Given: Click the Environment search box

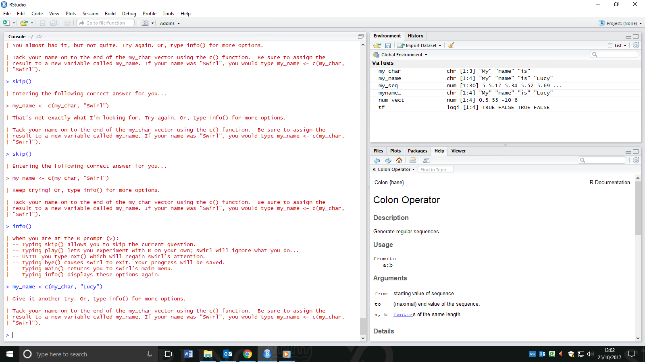Looking at the screenshot, I should 614,54.
